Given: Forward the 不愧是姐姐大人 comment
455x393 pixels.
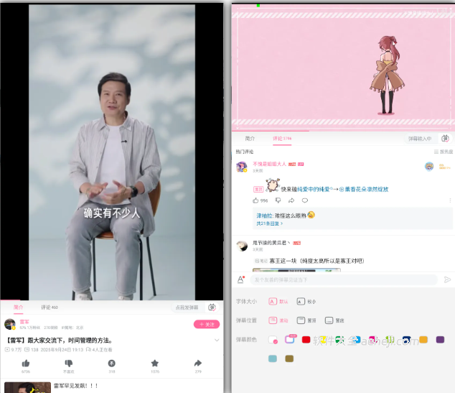Looking at the screenshot, I should [x=291, y=200].
